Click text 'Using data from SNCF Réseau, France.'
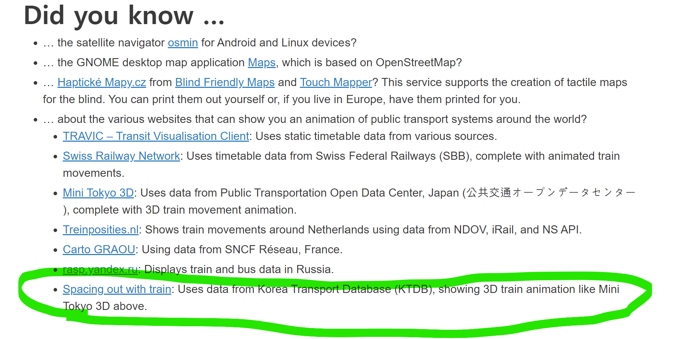The width and height of the screenshot is (688, 339). (x=242, y=250)
